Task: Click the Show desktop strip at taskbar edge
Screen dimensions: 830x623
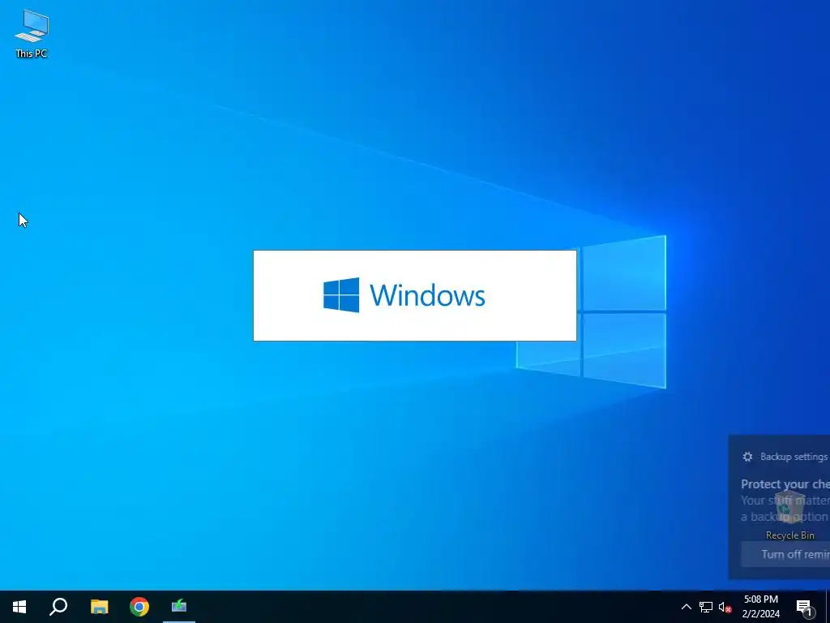Action: click(x=828, y=607)
